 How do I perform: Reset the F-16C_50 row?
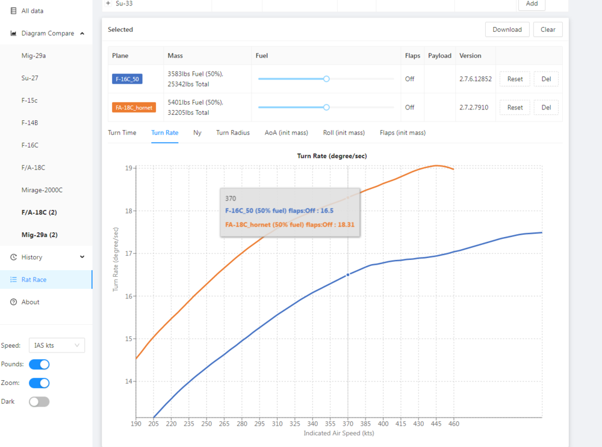pos(515,79)
